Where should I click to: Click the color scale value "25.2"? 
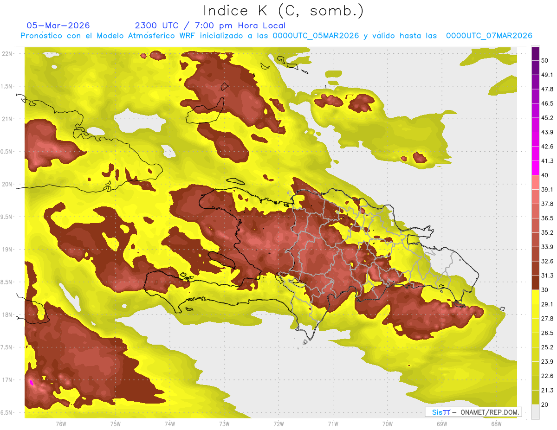coord(547,347)
